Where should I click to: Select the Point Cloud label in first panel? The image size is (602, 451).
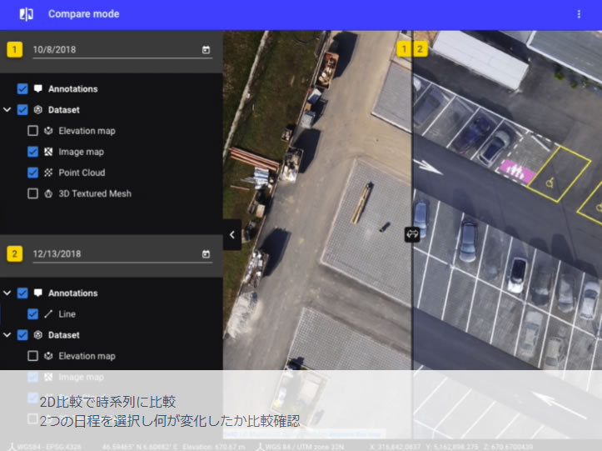tap(82, 173)
